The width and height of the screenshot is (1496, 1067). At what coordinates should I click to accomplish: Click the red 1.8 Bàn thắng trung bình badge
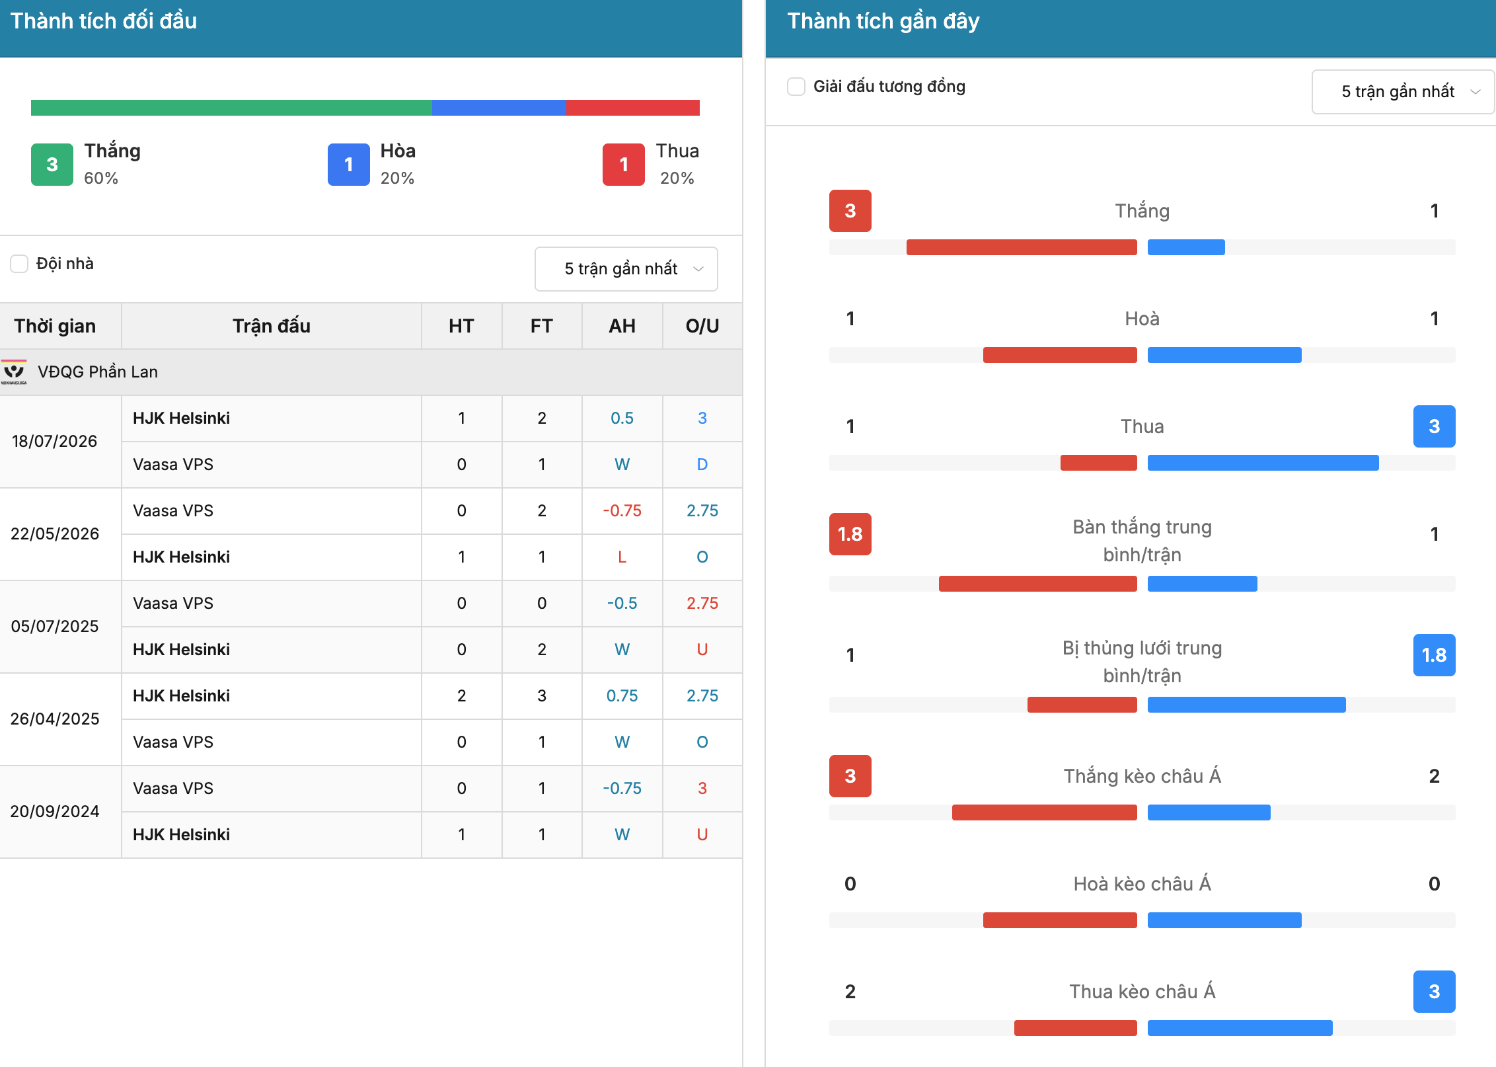coord(850,534)
